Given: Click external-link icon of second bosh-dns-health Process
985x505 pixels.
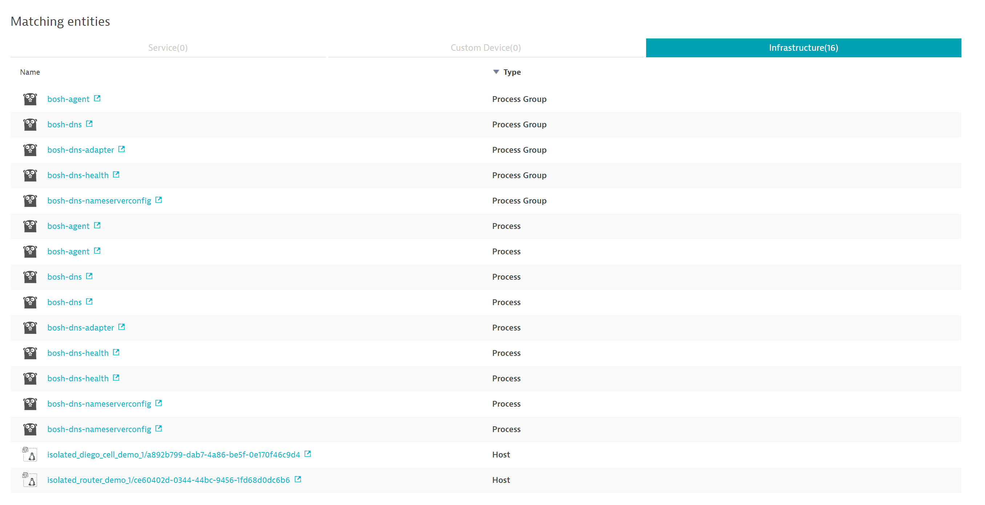Looking at the screenshot, I should [x=116, y=378].
